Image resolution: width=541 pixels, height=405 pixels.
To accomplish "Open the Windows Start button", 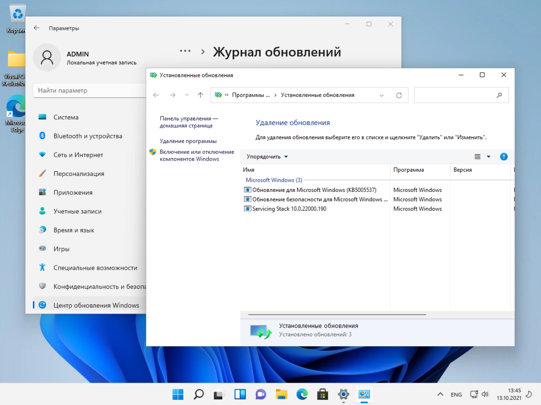I will tap(178, 394).
